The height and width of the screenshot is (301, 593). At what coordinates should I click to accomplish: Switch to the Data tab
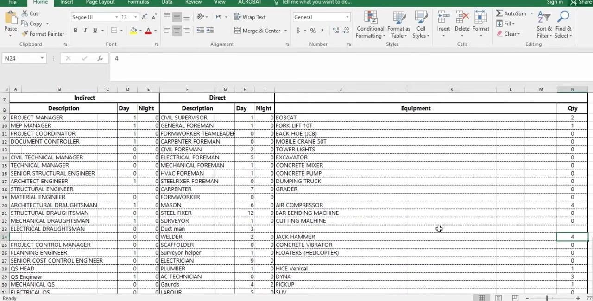click(167, 2)
